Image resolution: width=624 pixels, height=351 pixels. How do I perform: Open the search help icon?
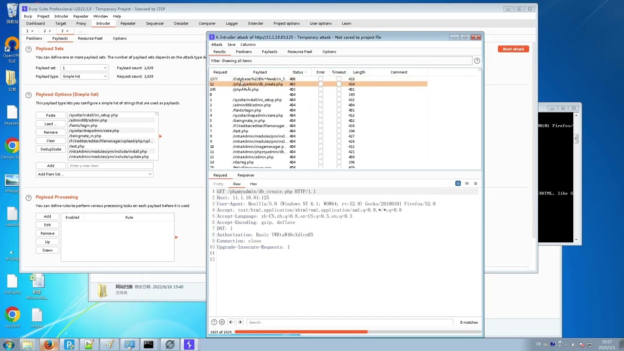[214, 322]
